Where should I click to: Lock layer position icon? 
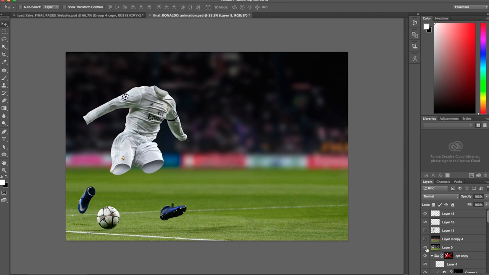[x=446, y=205]
